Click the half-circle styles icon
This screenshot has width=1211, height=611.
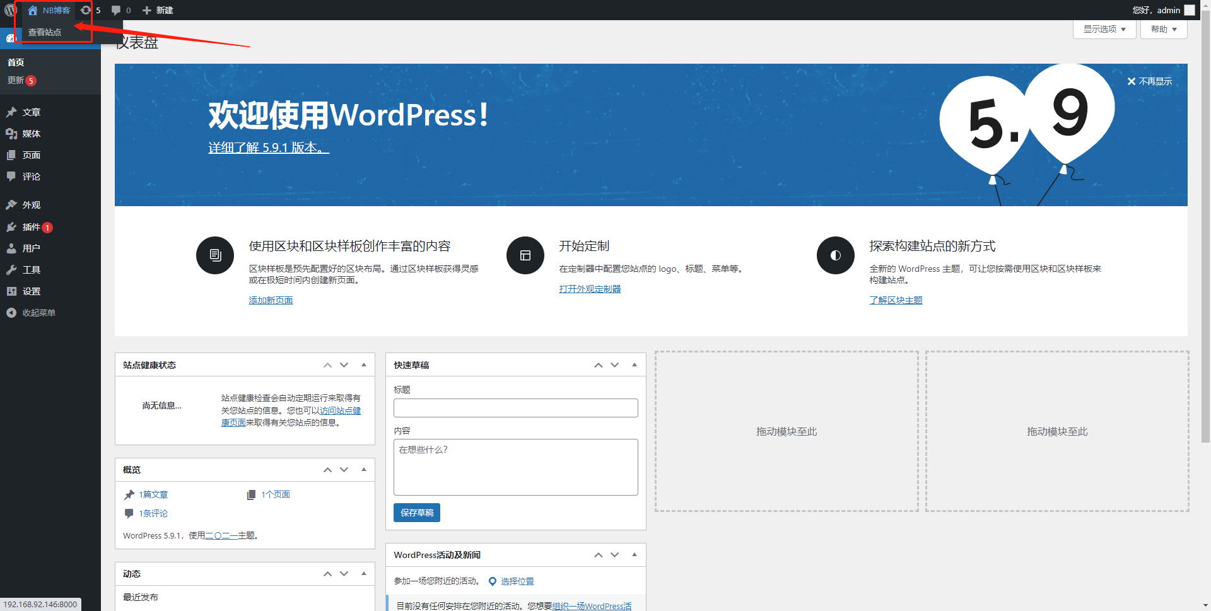[836, 255]
